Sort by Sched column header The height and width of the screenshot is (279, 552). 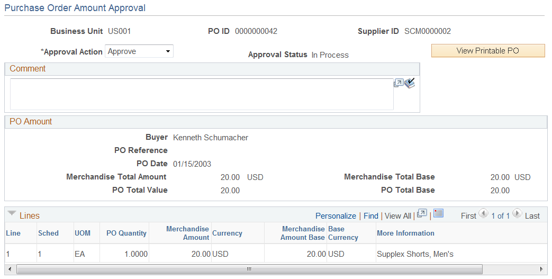(48, 233)
